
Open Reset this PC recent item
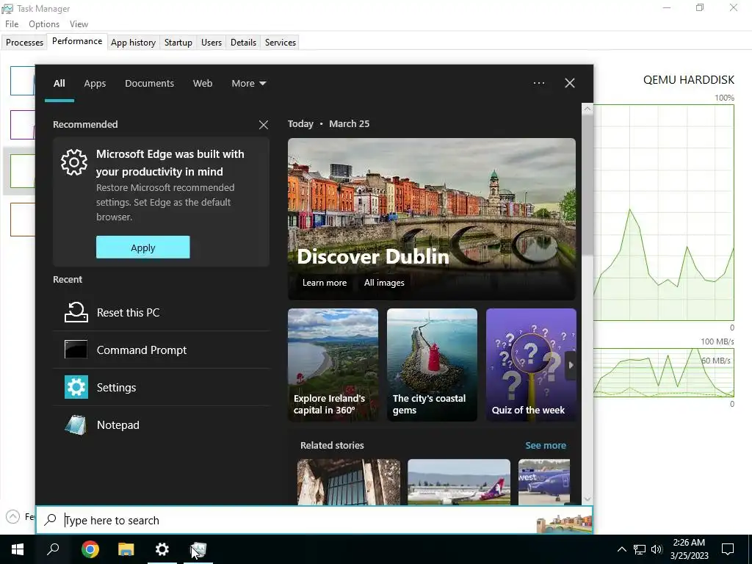pos(161,313)
